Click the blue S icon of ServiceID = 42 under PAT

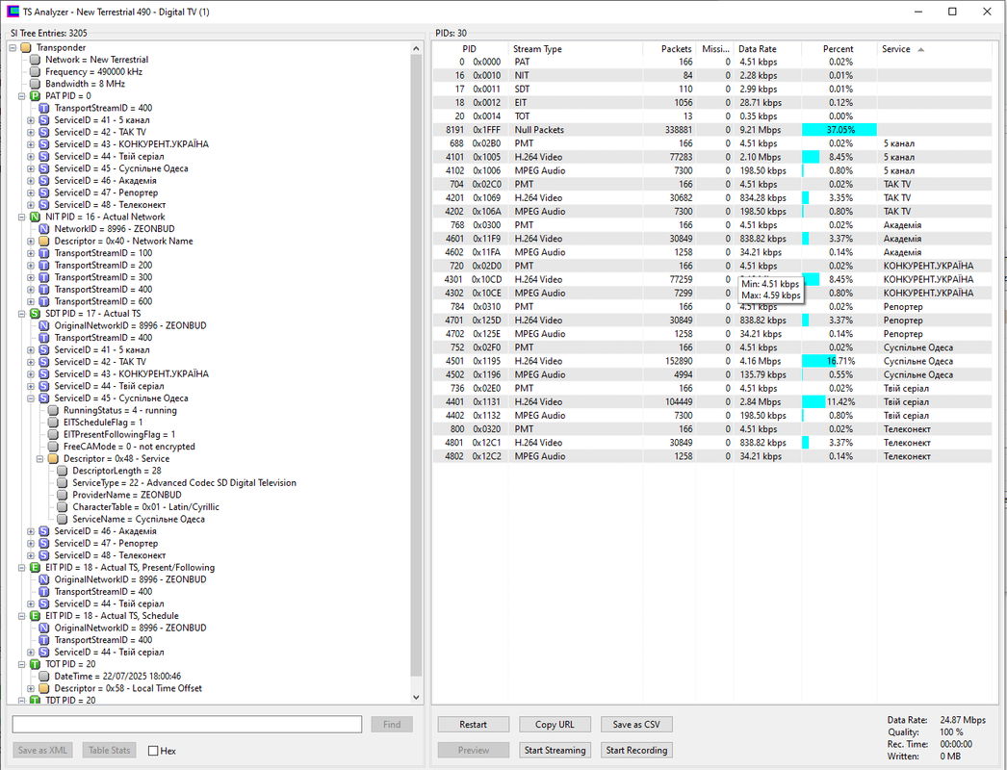pos(43,132)
